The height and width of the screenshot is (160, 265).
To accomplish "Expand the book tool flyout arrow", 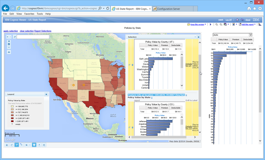I will pyautogui.click(x=30, y=145).
